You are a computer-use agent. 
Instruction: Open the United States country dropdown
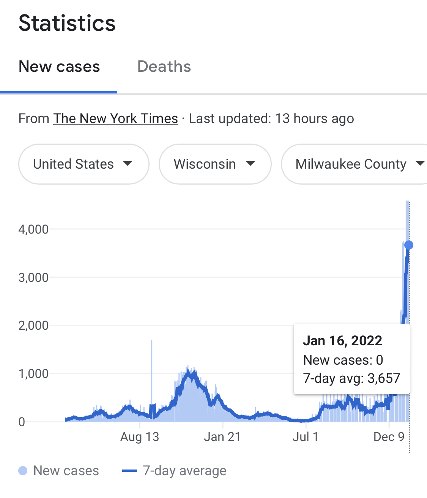pos(84,164)
